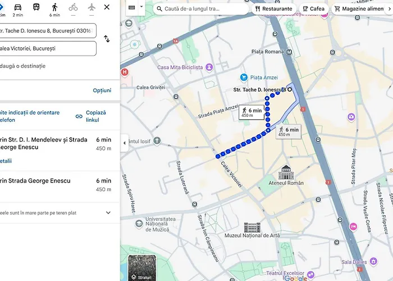
Task: Click Ateneul Român landmark icon
Action: (x=286, y=171)
